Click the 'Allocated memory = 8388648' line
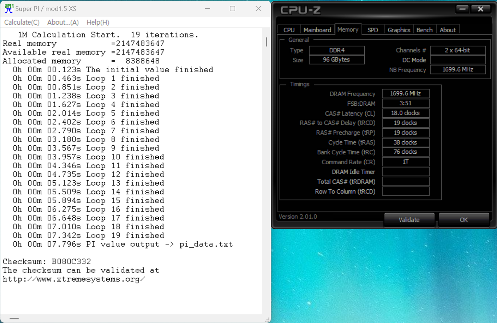 81,61
